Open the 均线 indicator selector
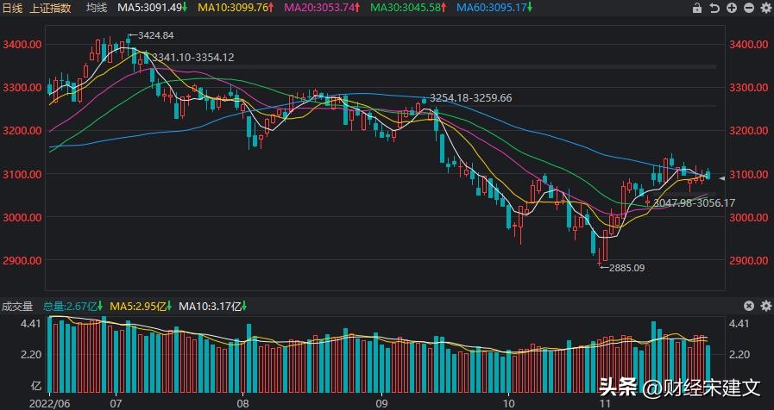774x410 pixels. (x=97, y=8)
